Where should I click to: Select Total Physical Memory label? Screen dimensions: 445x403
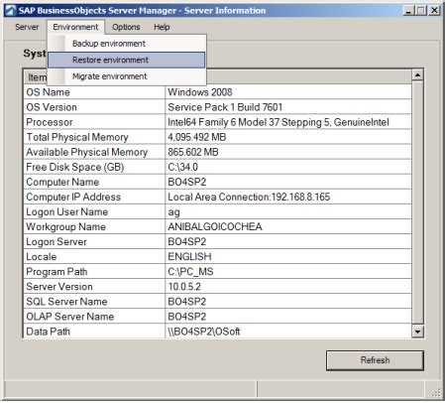[x=94, y=137]
